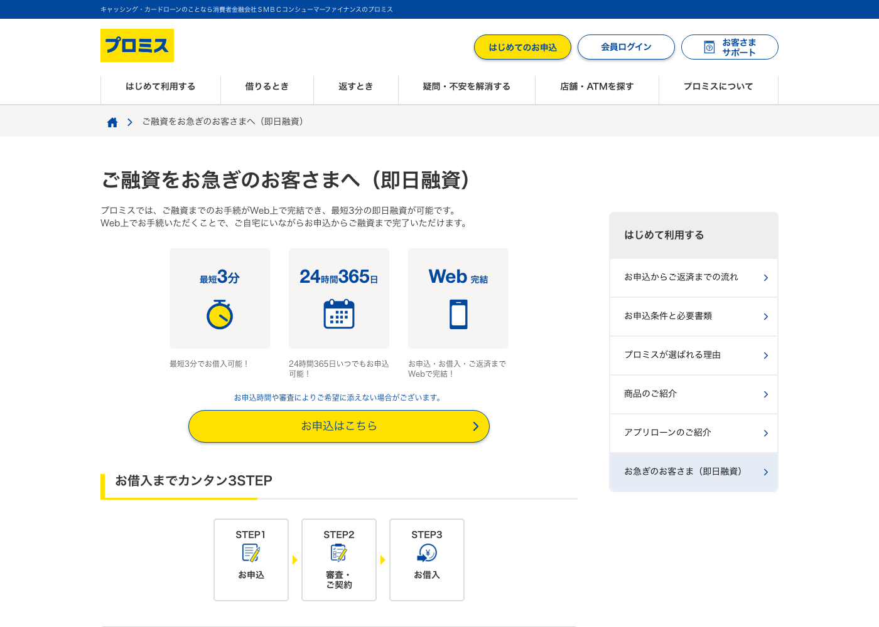
Task: Click chevron beside お申込条件と必要書類
Action: tap(765, 317)
